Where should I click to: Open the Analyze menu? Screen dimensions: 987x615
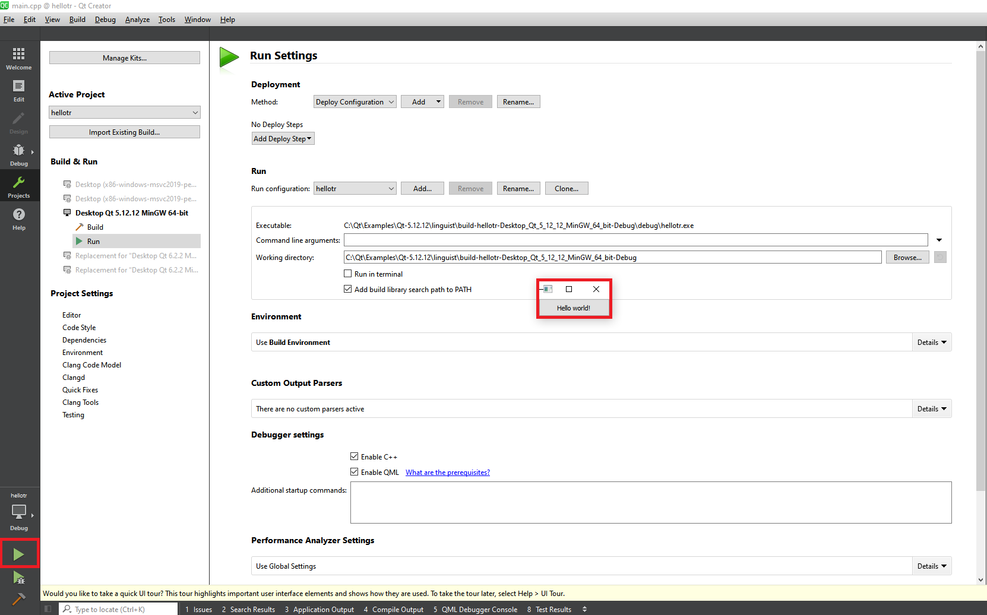pyautogui.click(x=137, y=20)
